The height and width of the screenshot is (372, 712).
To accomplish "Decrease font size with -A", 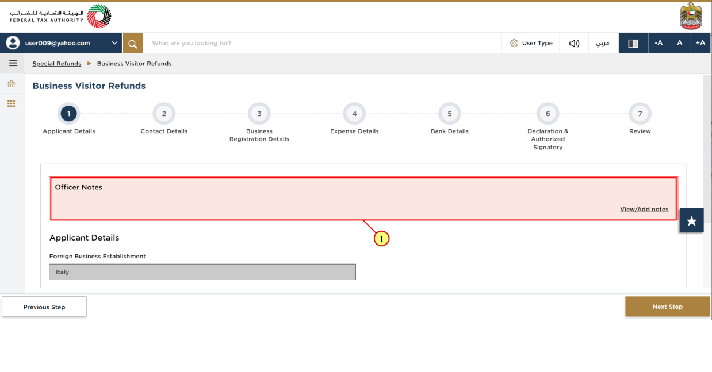I will [659, 43].
